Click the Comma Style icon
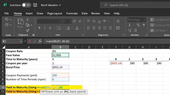170x95 pixels. 144,25
